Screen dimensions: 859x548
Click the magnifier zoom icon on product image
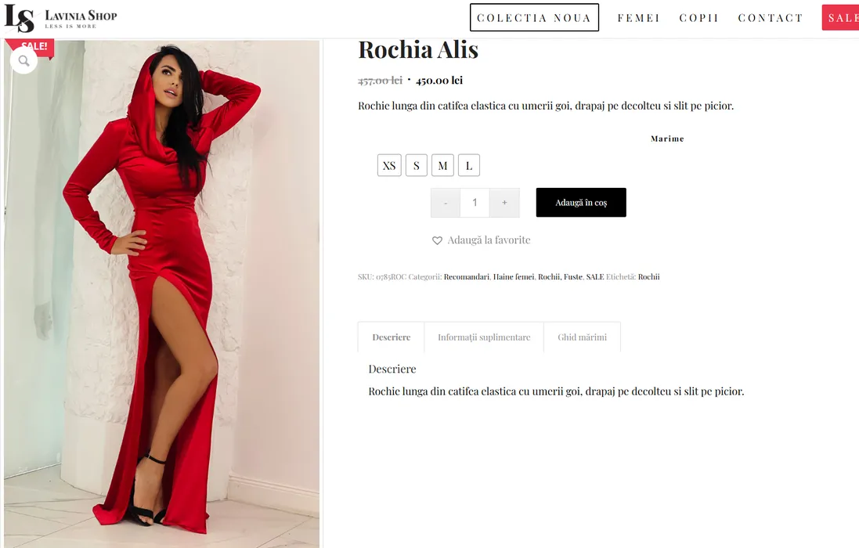click(24, 61)
